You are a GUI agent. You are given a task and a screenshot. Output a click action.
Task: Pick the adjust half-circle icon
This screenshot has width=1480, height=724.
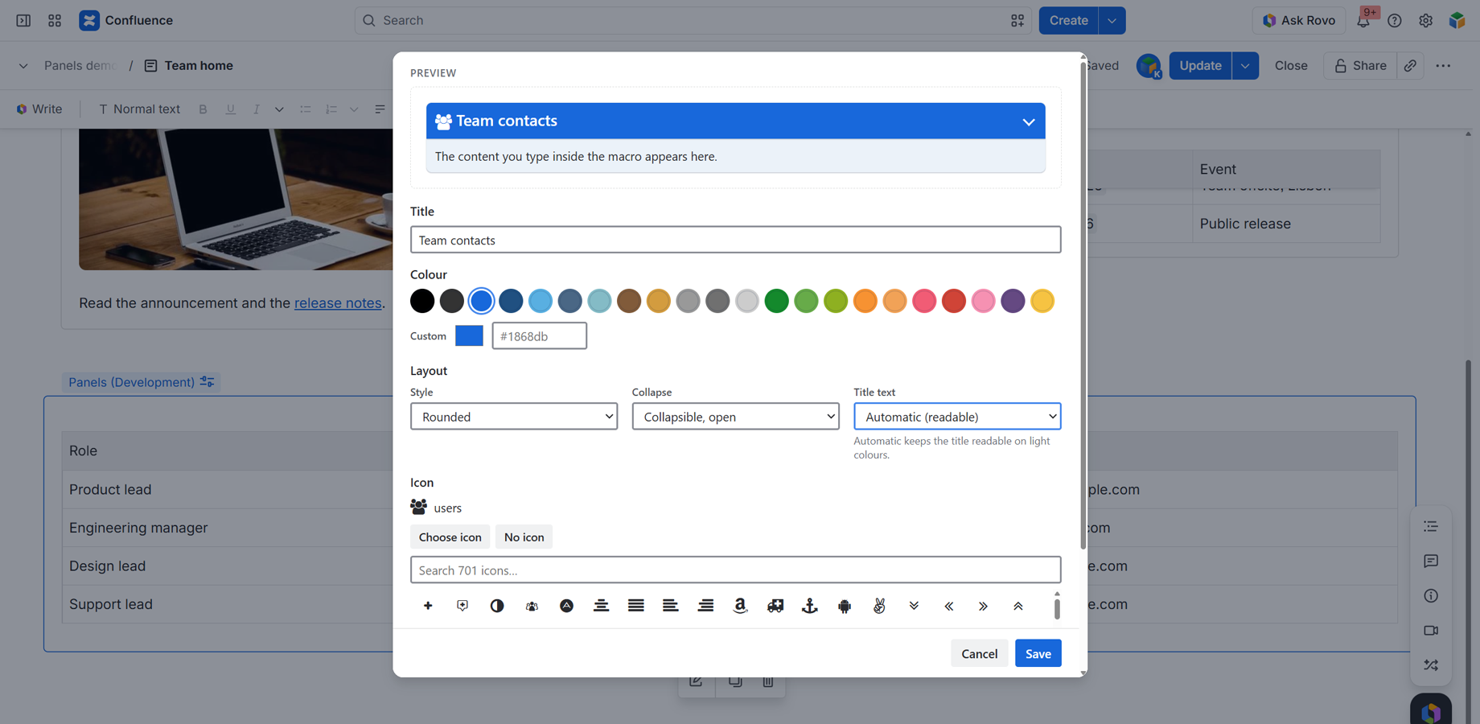[x=497, y=606]
